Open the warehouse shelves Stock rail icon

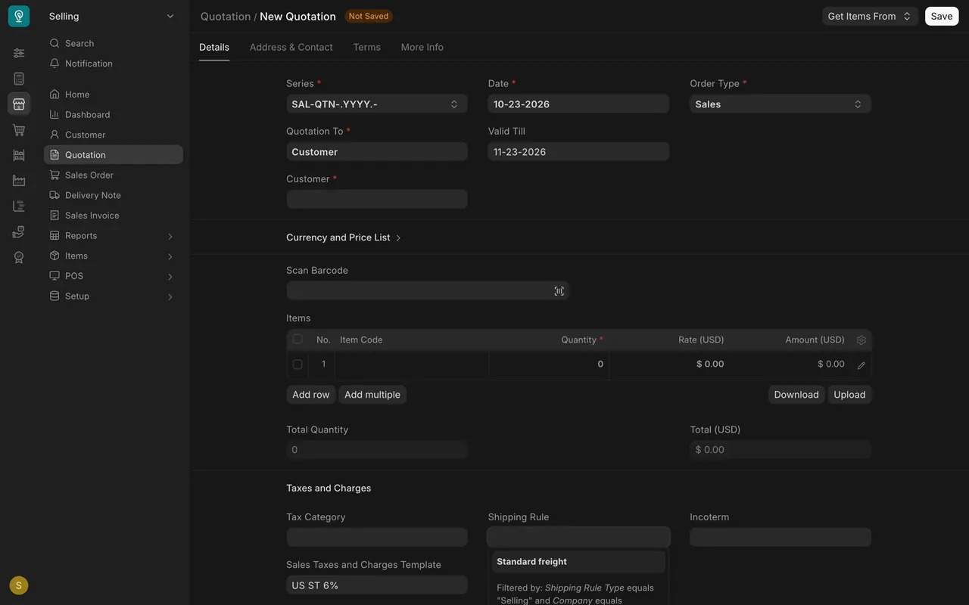point(19,155)
